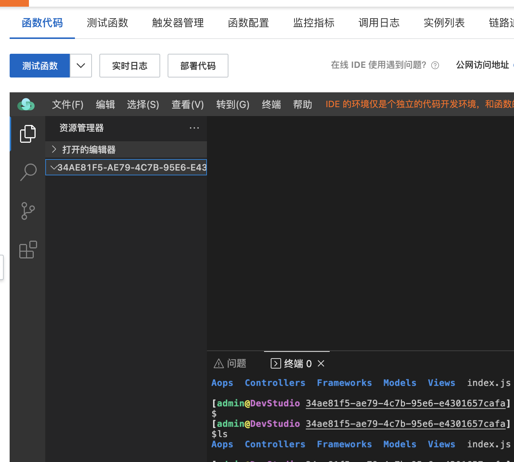Viewport: 514px width, 462px height.
Task: Open the 转到(G) menu
Action: click(233, 105)
